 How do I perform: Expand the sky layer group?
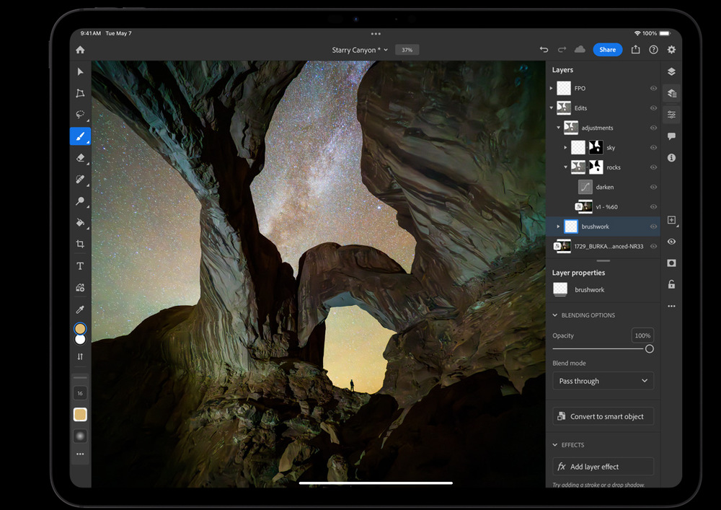click(x=565, y=148)
